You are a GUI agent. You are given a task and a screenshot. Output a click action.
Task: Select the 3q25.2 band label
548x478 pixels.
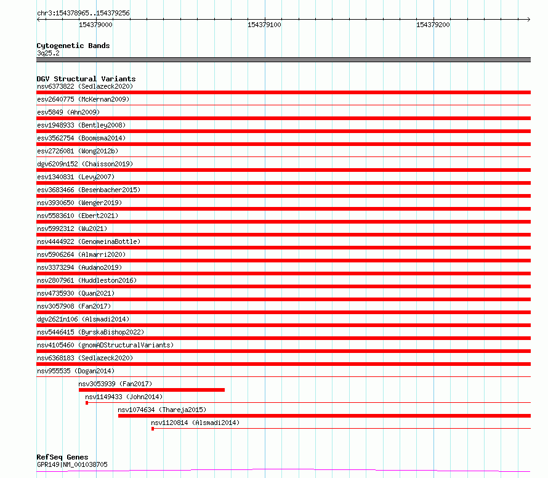[x=48, y=53]
